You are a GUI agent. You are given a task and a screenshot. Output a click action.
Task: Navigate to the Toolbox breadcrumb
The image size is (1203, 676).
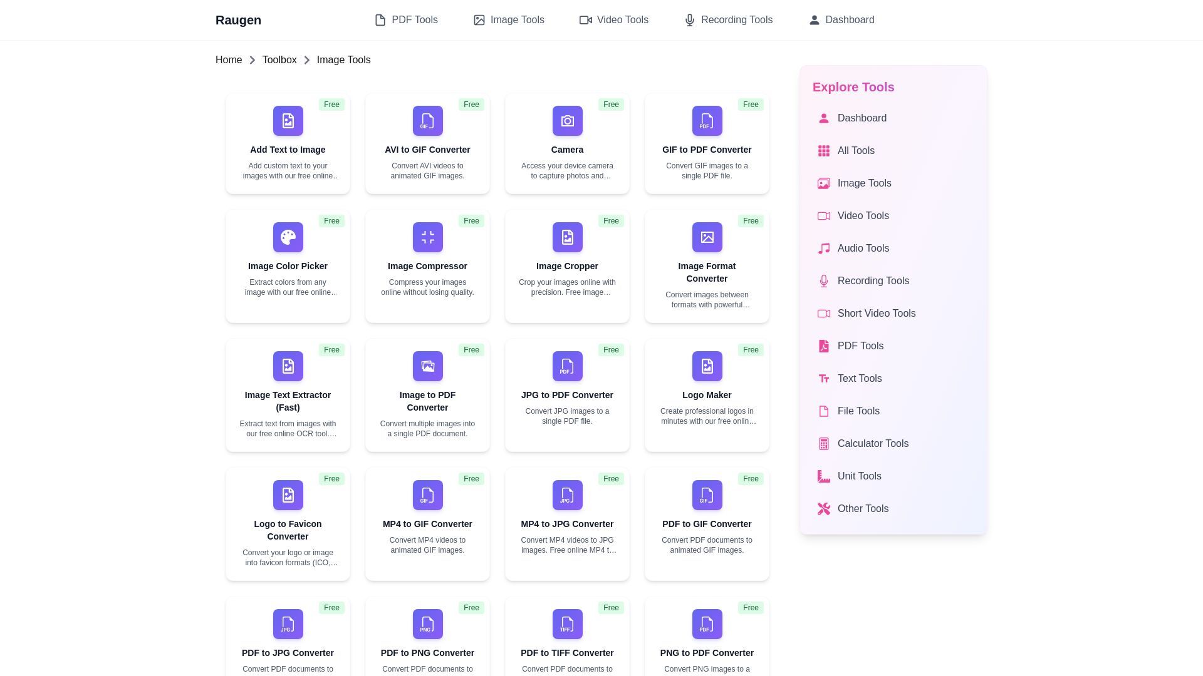(279, 60)
